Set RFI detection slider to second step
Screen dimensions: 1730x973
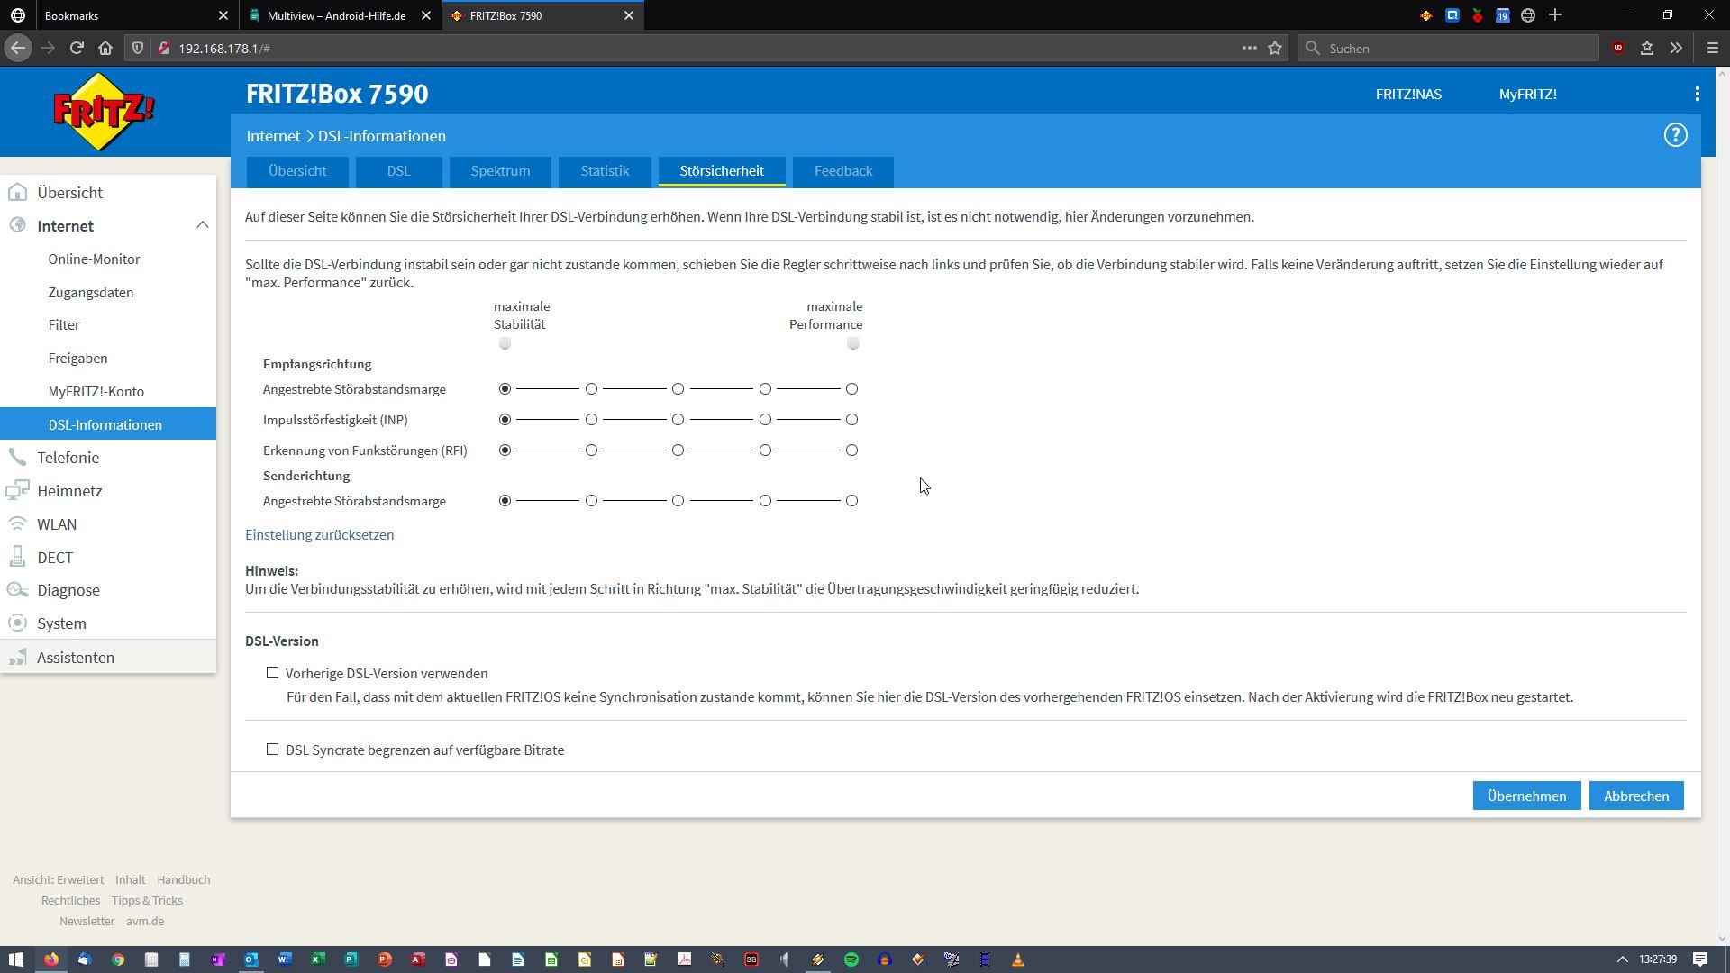tap(591, 450)
